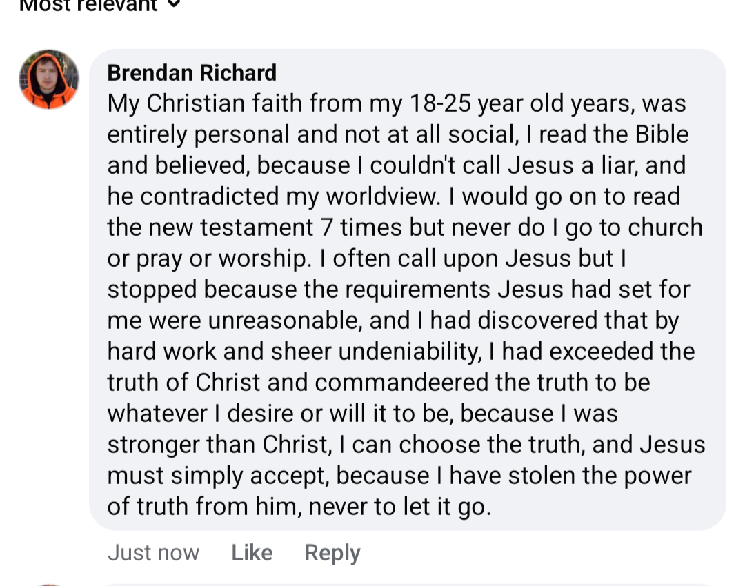
Task: Open the Most relevant sort dropdown
Action: pyautogui.click(x=100, y=6)
